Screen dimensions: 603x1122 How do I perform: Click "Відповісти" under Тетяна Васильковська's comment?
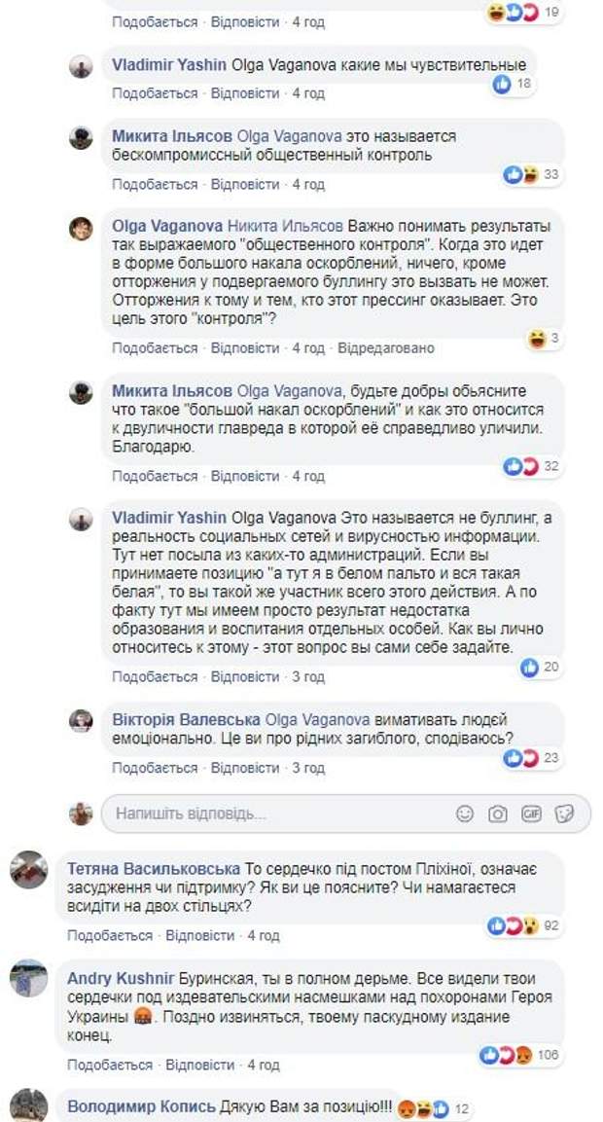coord(199,935)
